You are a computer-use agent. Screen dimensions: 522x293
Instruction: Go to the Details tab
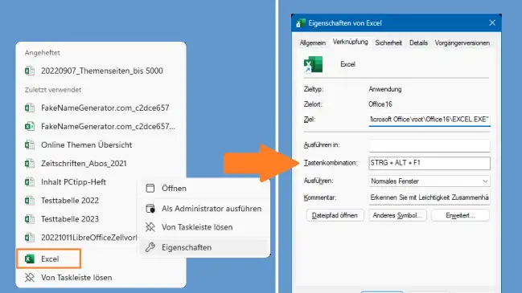[418, 43]
